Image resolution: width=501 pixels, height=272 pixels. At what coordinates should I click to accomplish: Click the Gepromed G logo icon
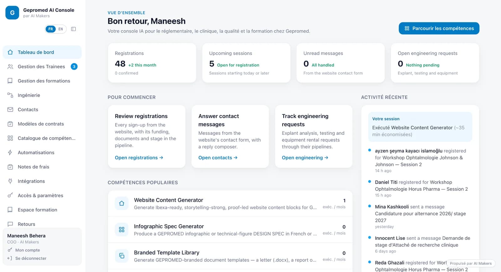12,13
